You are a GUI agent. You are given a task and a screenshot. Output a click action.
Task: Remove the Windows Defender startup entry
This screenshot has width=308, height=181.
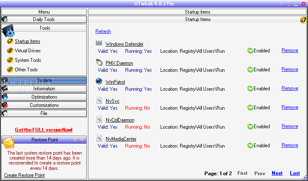point(290,50)
